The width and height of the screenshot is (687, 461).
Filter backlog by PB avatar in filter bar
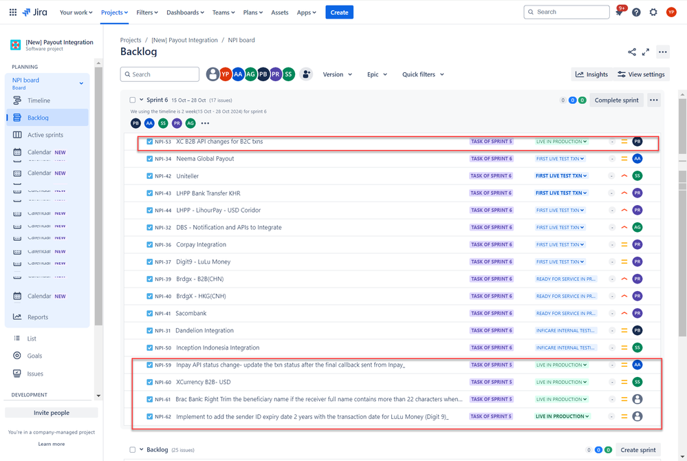263,74
